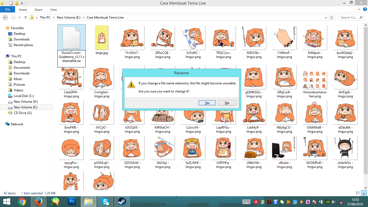
Task: Go up one folder level
Action: [26, 17]
